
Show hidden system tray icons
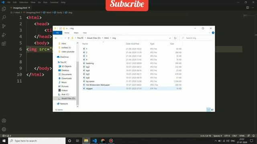point(216,141)
